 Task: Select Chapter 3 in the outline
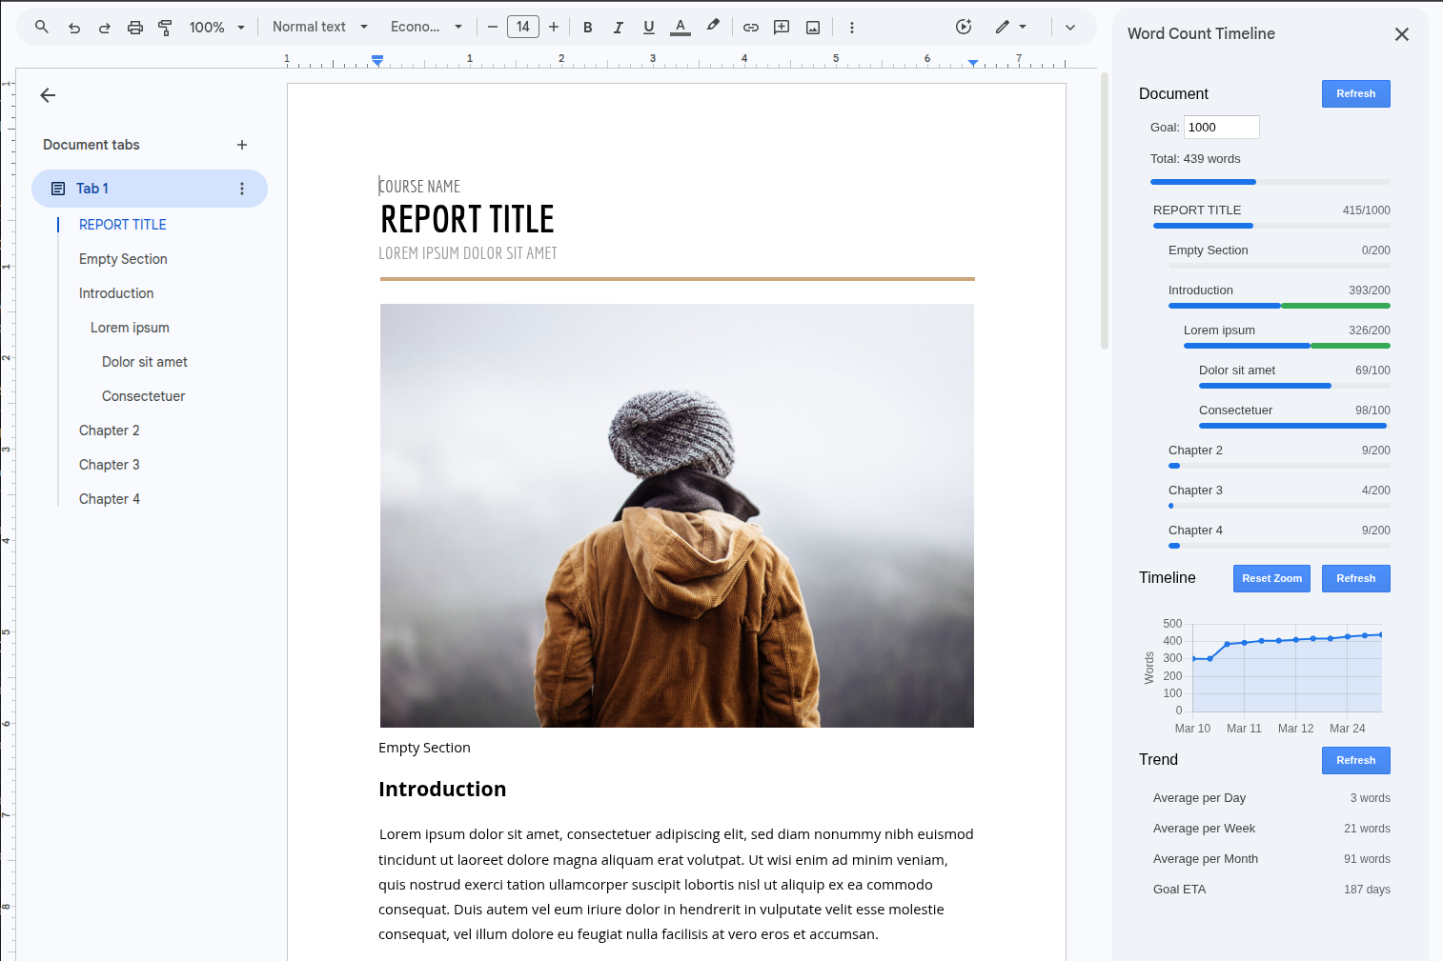tap(109, 464)
